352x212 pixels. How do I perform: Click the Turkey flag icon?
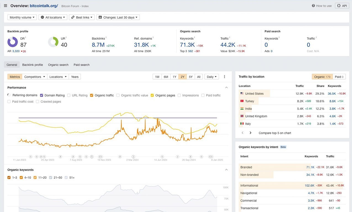[242, 101]
